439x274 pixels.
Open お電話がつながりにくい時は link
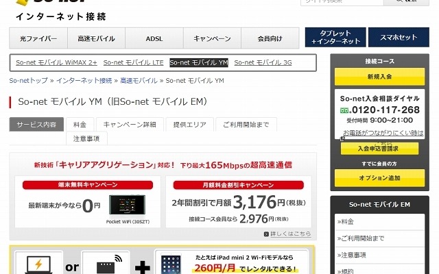tap(383, 133)
